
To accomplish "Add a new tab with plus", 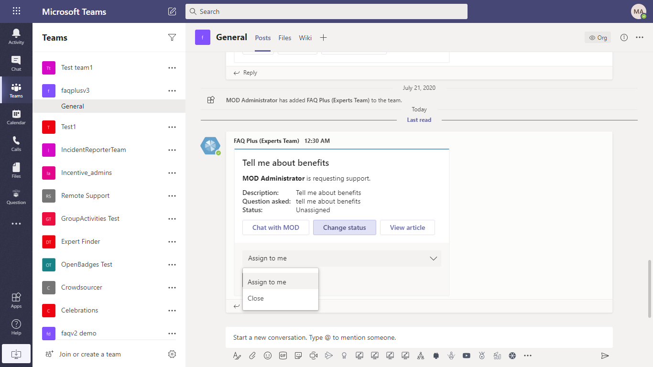I will pyautogui.click(x=323, y=38).
